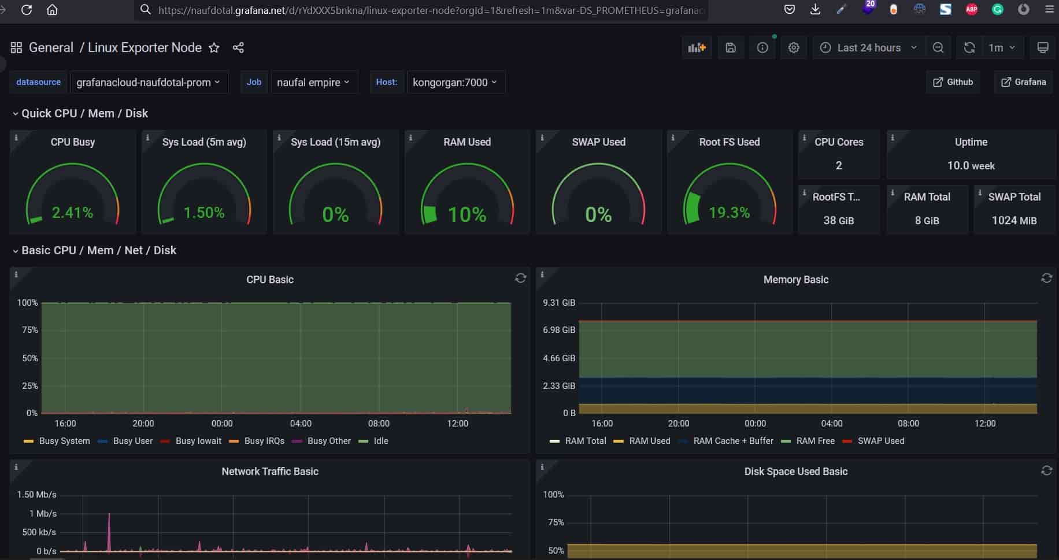1059x560 pixels.
Task: Toggle the Idle series in CPU legend
Action: pos(380,441)
